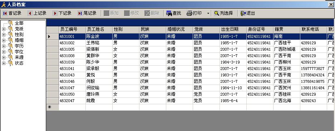The image size is (335, 131).
Task: Go to first record (首记录)
Action: 13,13
